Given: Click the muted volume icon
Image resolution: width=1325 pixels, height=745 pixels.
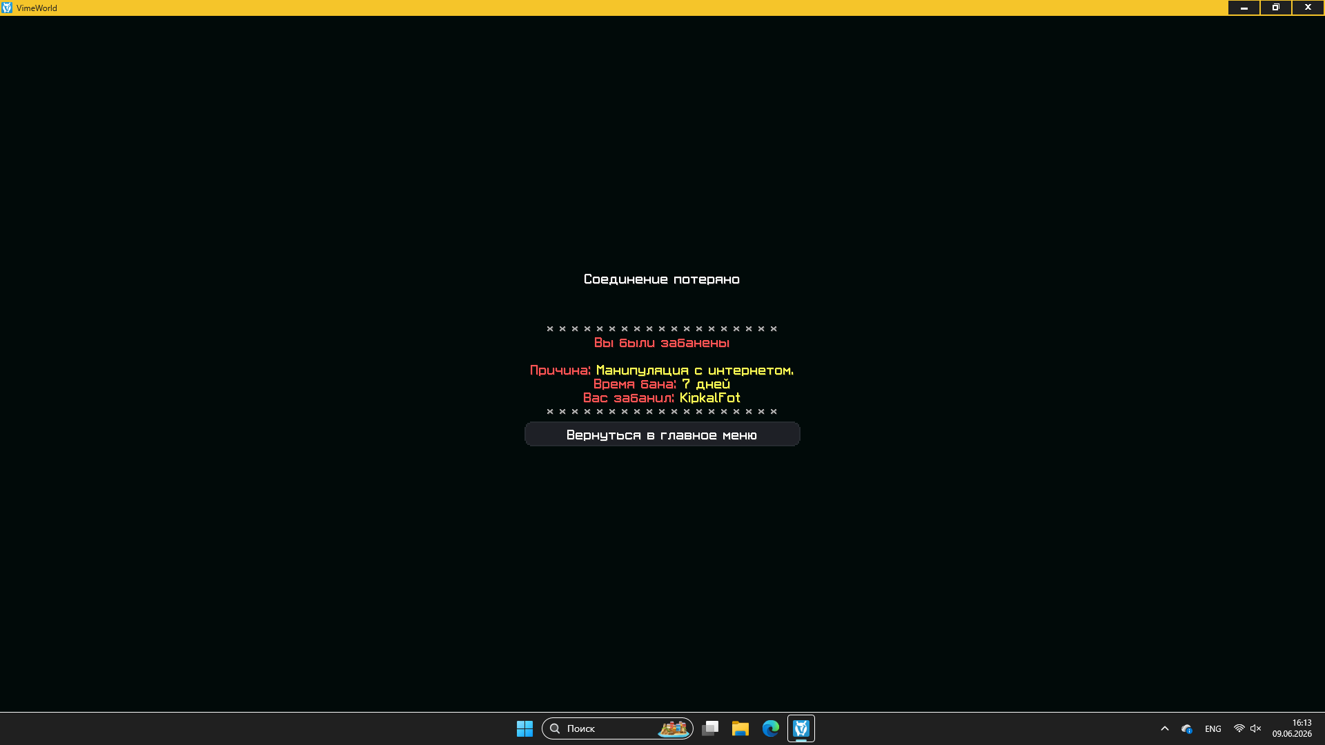Looking at the screenshot, I should 1256,728.
